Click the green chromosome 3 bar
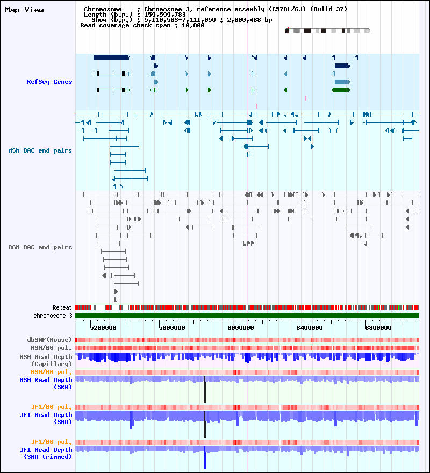The image size is (430, 473). pyautogui.click(x=247, y=316)
